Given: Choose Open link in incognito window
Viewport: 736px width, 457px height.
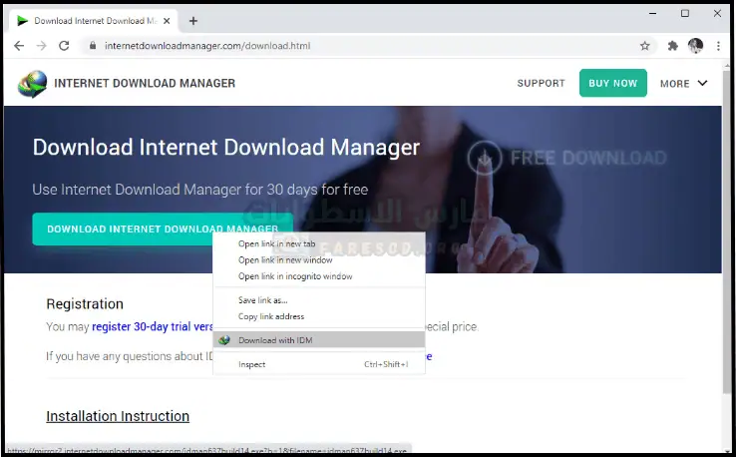Looking at the screenshot, I should click(294, 276).
